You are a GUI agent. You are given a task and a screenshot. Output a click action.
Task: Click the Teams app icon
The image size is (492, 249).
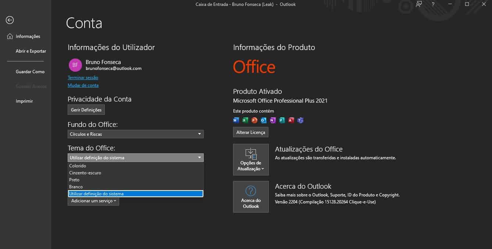pyautogui.click(x=300, y=120)
